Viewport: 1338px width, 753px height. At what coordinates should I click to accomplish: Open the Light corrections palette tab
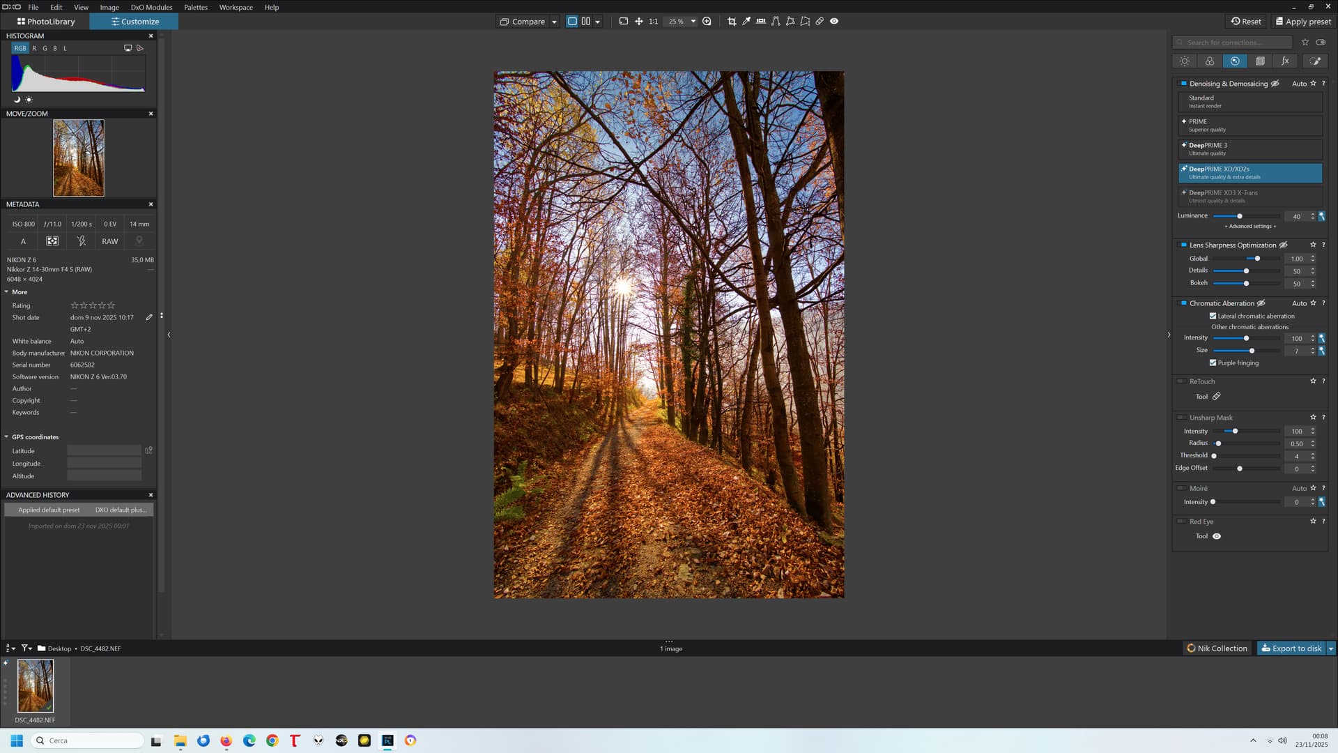[1185, 61]
